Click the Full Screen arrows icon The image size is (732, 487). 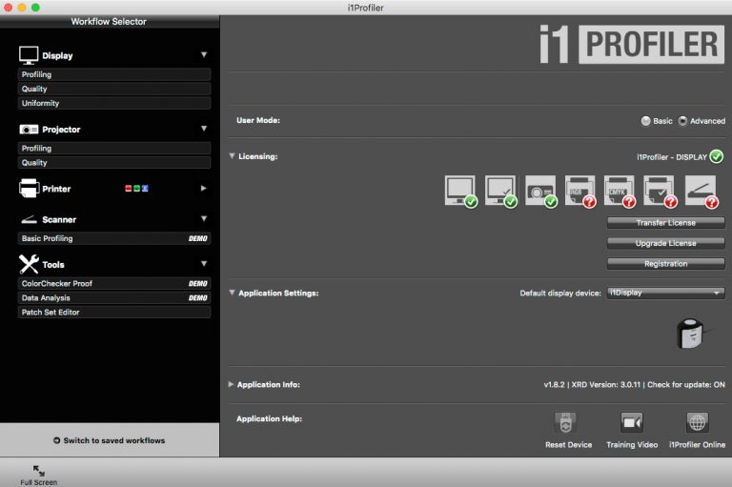coord(39,471)
